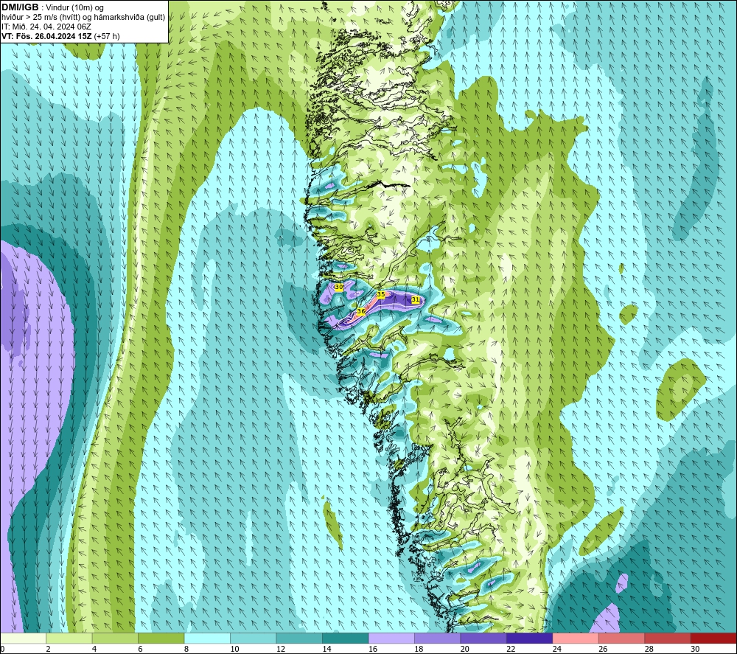Select the 10–12 m/s turquoise legend swatch
The image size is (737, 654).
pyautogui.click(x=254, y=638)
